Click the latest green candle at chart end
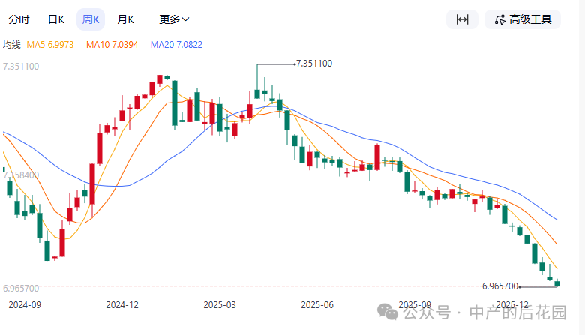Viewport: 585px width, 335px height. point(557,283)
